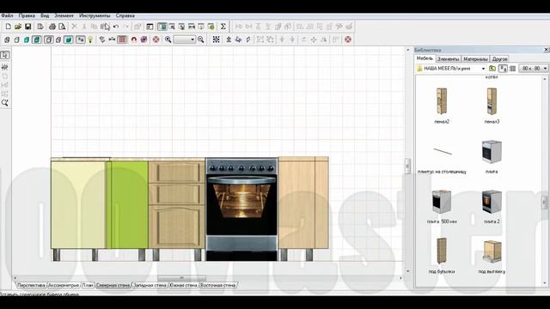550x309 pixels.
Task: Click the select-all icon with dotted square
Action: coord(216,39)
